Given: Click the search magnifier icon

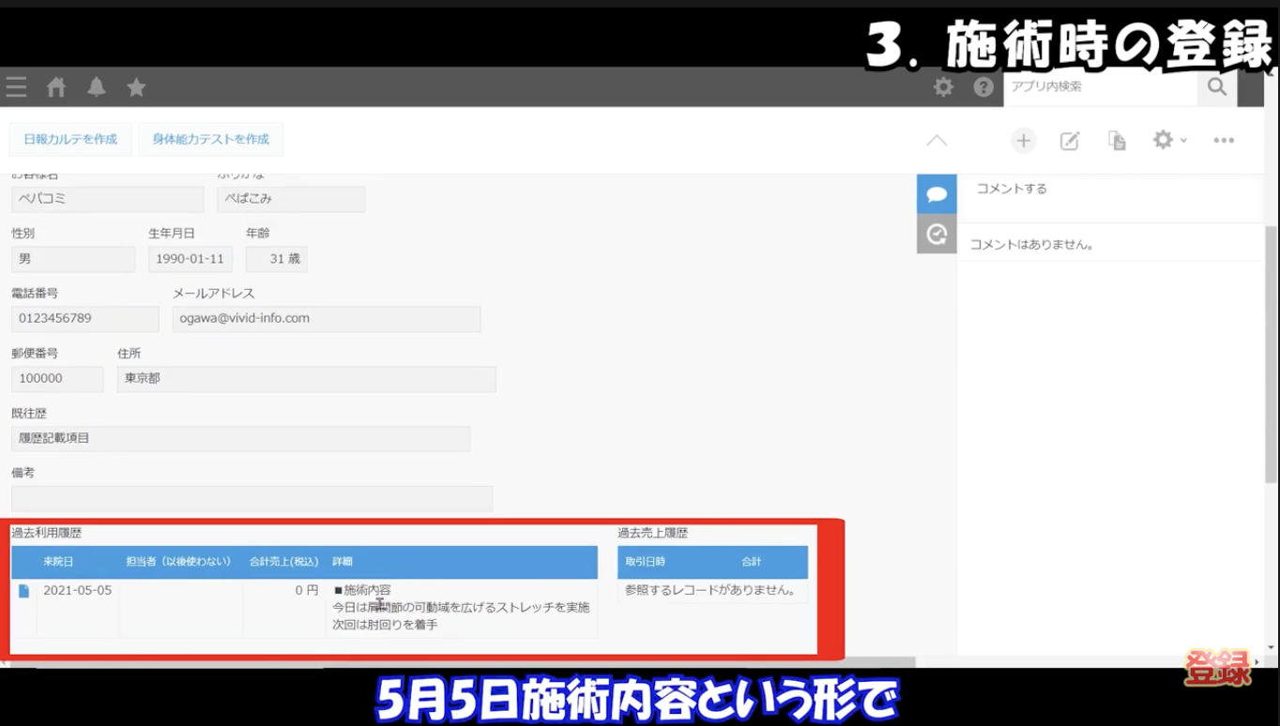Looking at the screenshot, I should [1216, 87].
